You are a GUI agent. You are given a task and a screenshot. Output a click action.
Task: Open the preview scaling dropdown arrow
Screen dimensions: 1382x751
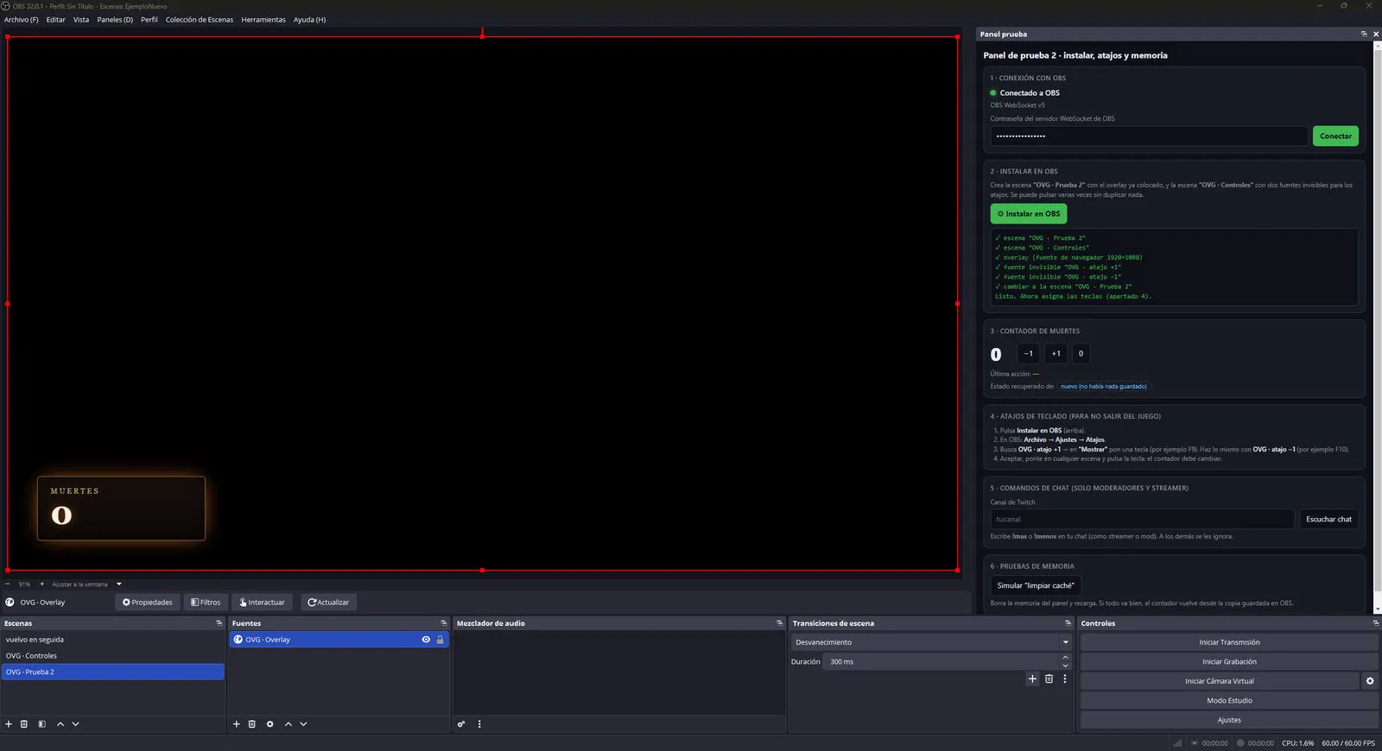click(119, 584)
